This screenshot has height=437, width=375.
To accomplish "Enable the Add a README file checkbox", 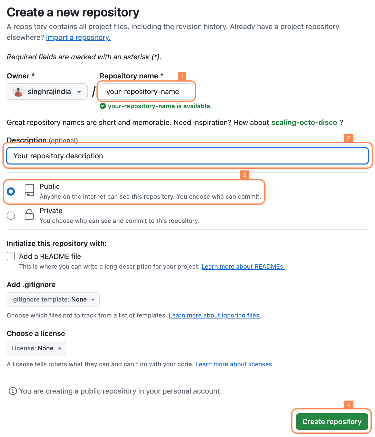I will tap(11, 256).
